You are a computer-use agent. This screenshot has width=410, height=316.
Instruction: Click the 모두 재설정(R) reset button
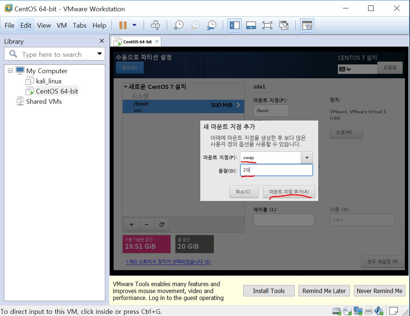click(x=383, y=262)
